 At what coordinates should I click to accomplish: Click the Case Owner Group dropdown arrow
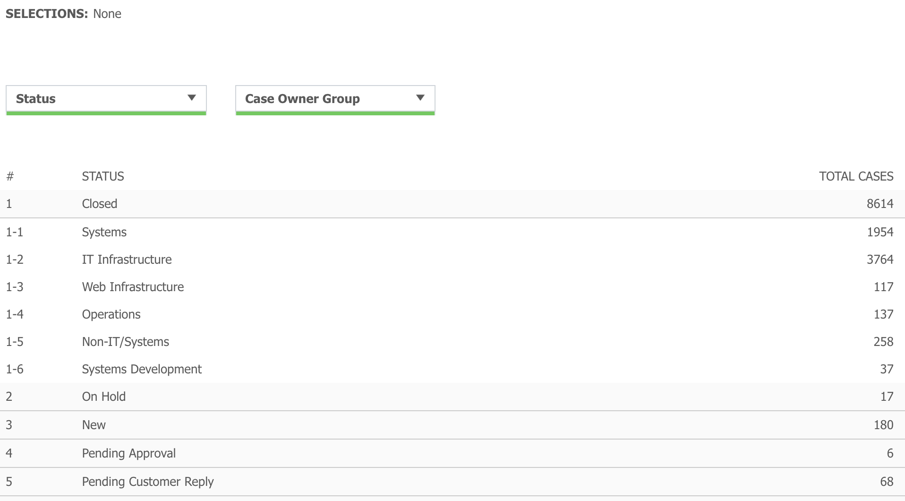tap(420, 97)
